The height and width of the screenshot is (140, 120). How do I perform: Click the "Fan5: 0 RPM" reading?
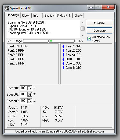coord(16,63)
